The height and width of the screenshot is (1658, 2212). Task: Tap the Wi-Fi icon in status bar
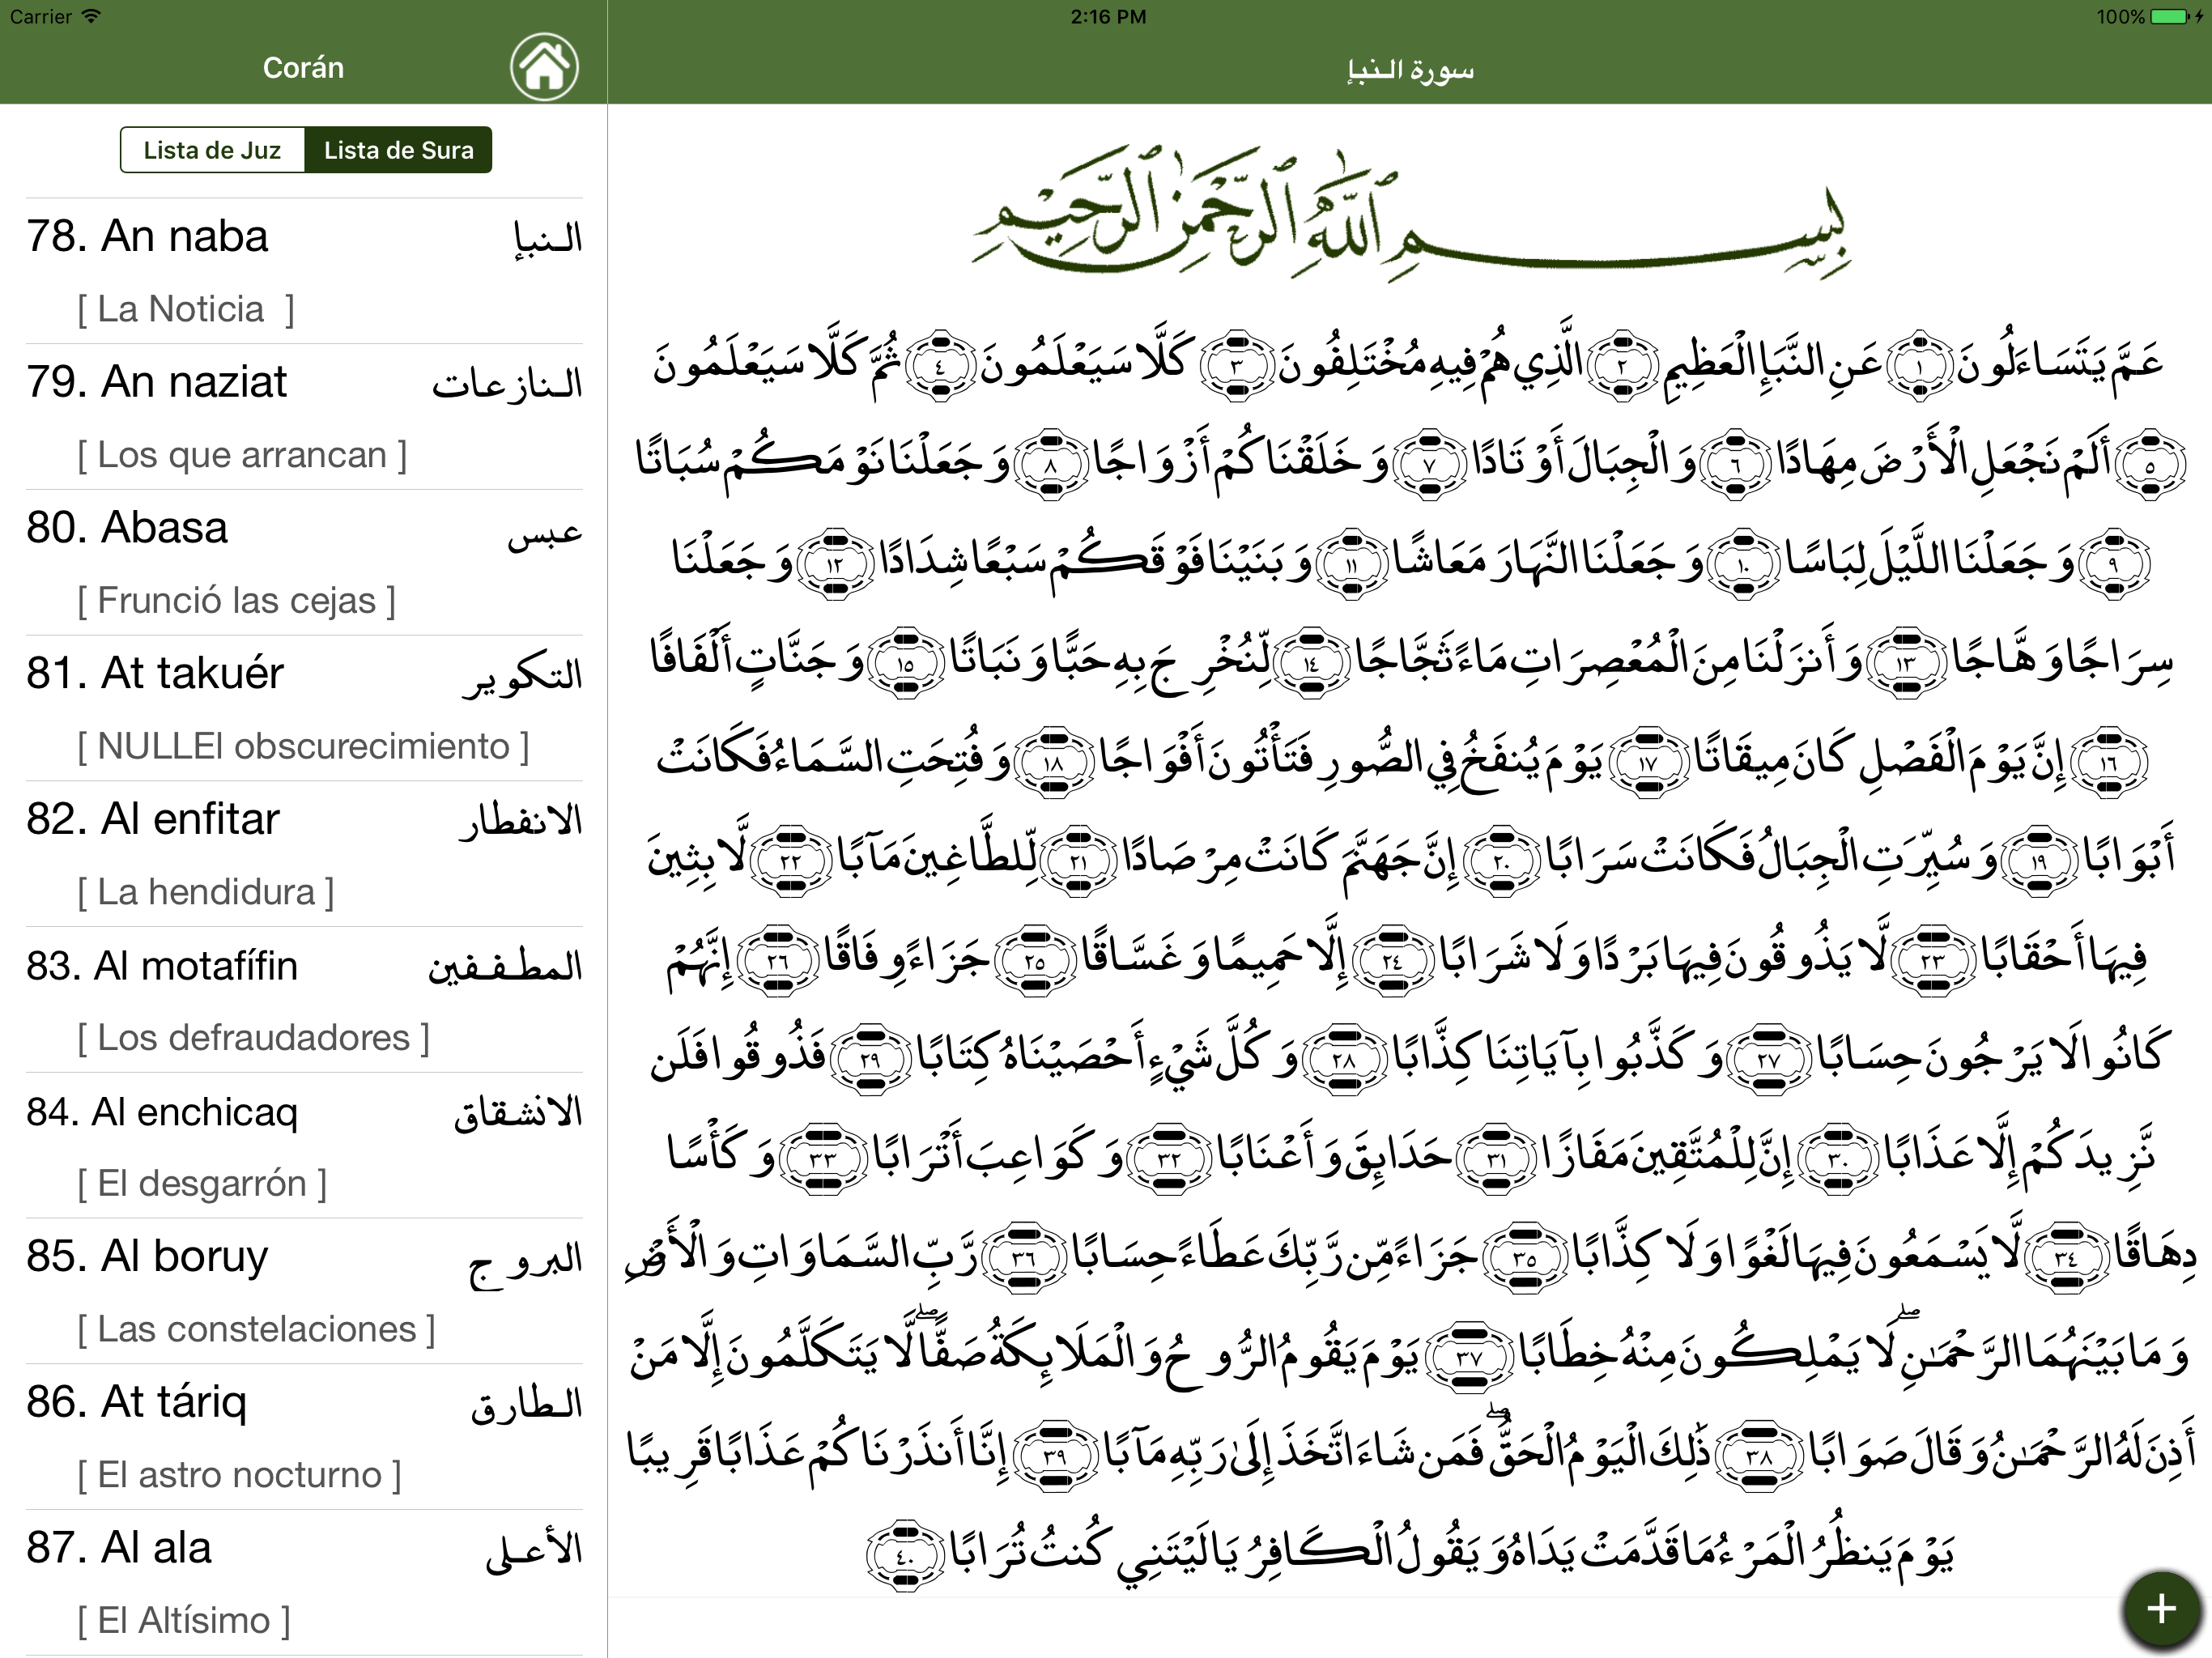coord(91,16)
